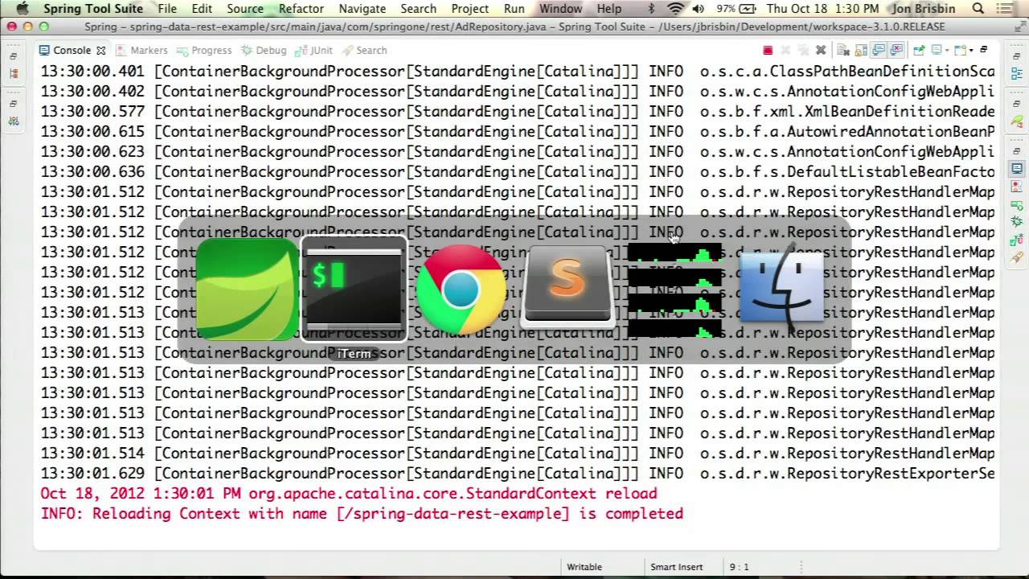Switch to Activity Monitor in the app switcher

(x=674, y=289)
